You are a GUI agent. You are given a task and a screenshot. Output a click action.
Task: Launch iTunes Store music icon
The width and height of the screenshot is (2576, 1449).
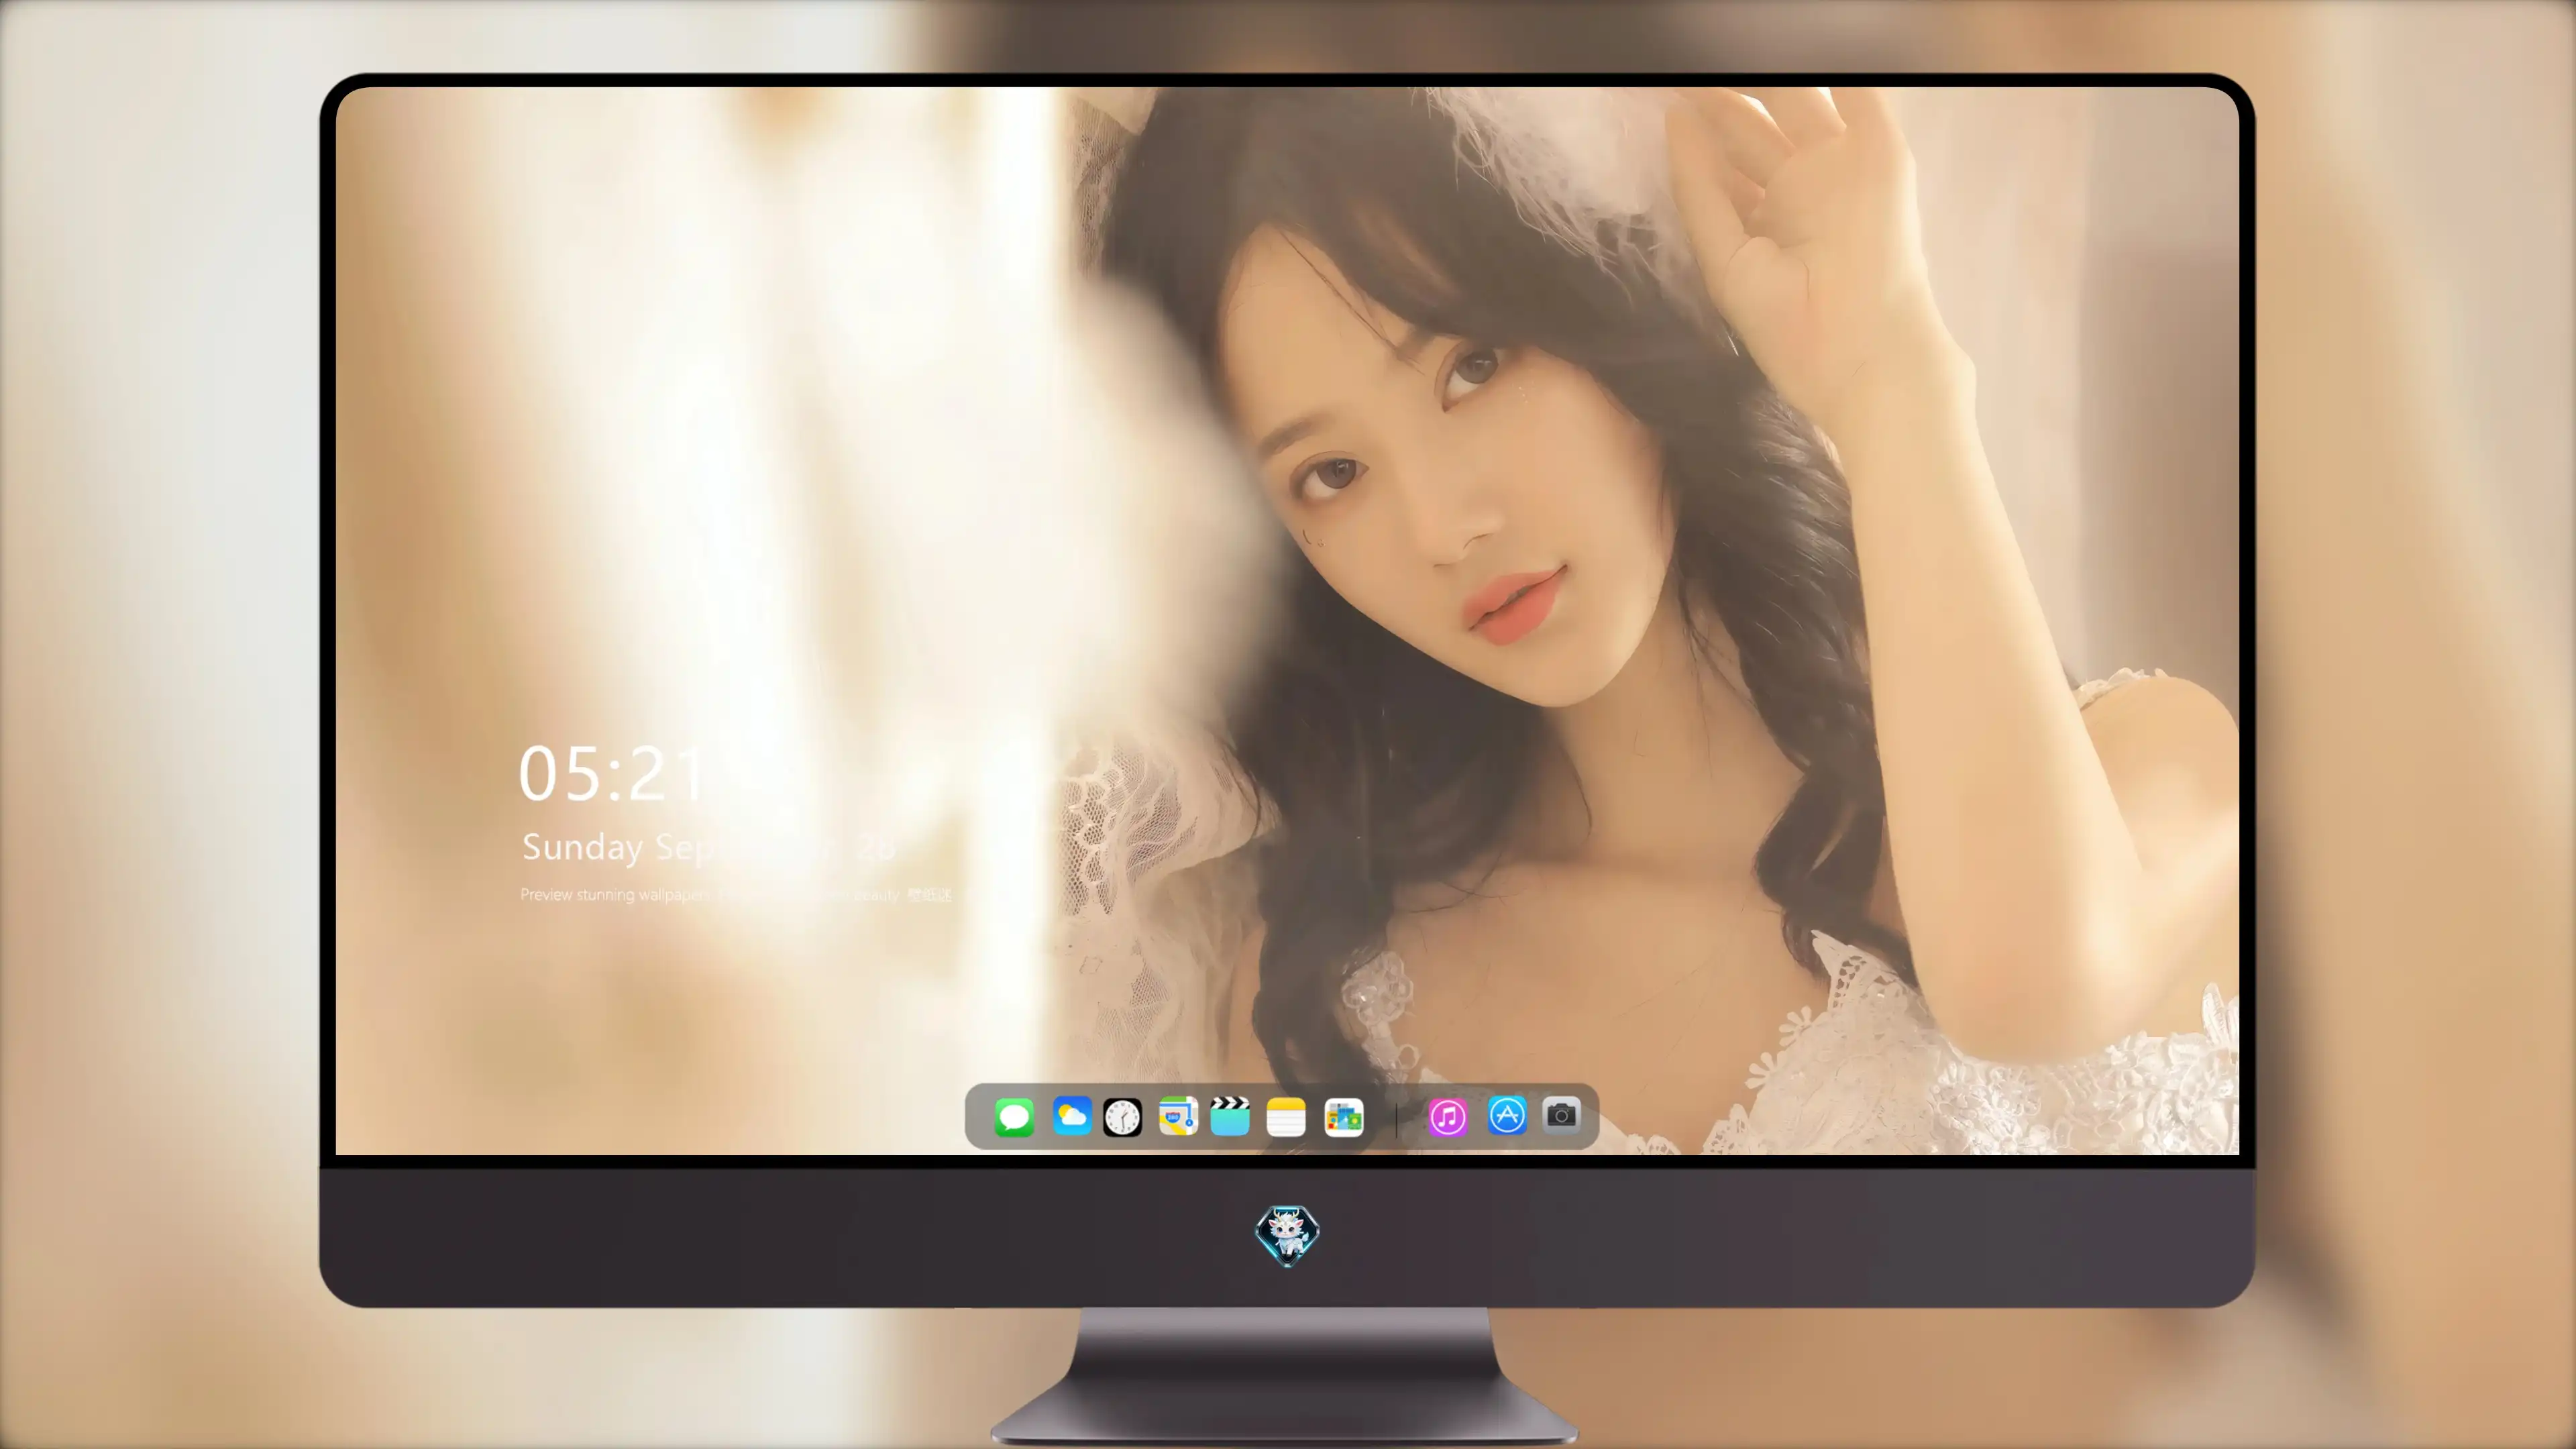[x=1448, y=1117]
